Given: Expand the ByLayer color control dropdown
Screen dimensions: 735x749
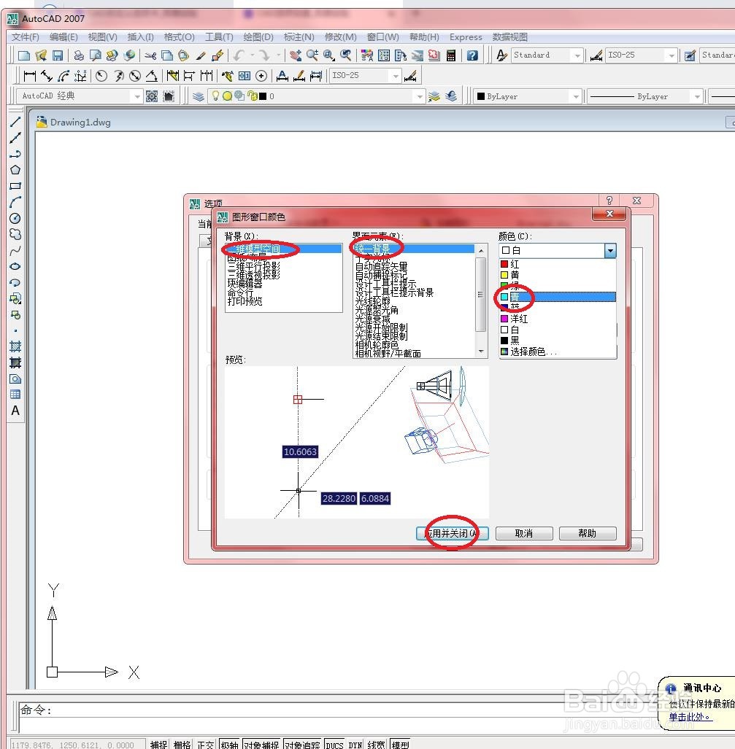Looking at the screenshot, I should 576,96.
